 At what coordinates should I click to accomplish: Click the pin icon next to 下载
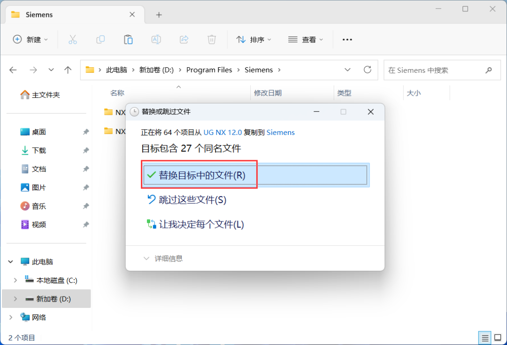click(x=86, y=150)
